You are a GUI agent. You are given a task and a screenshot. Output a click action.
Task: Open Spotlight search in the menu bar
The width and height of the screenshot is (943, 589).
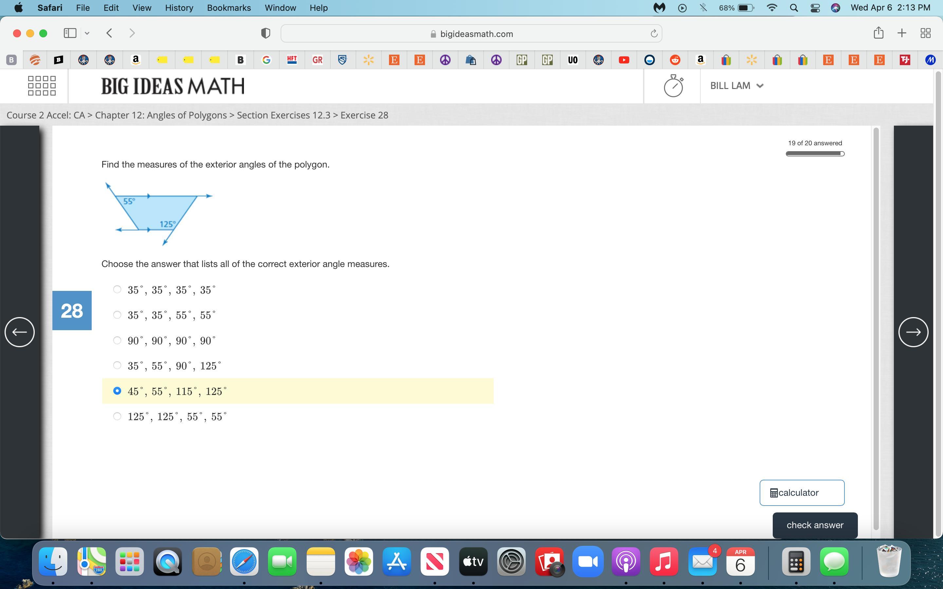pyautogui.click(x=794, y=8)
